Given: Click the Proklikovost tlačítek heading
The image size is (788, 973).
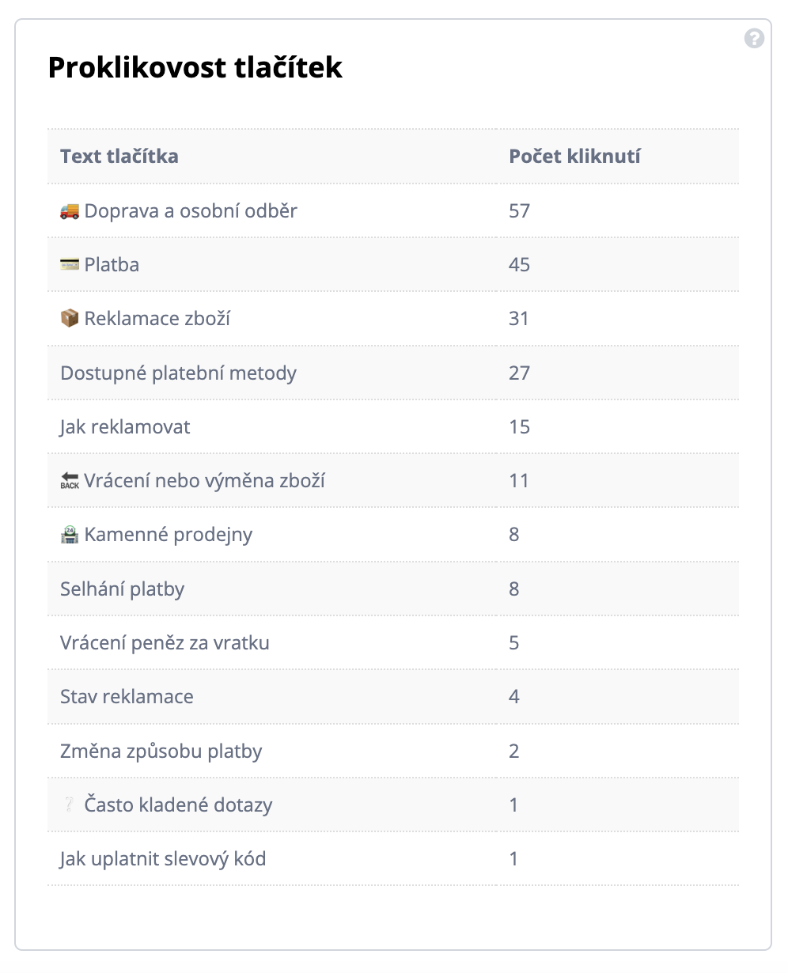Looking at the screenshot, I should (x=195, y=67).
